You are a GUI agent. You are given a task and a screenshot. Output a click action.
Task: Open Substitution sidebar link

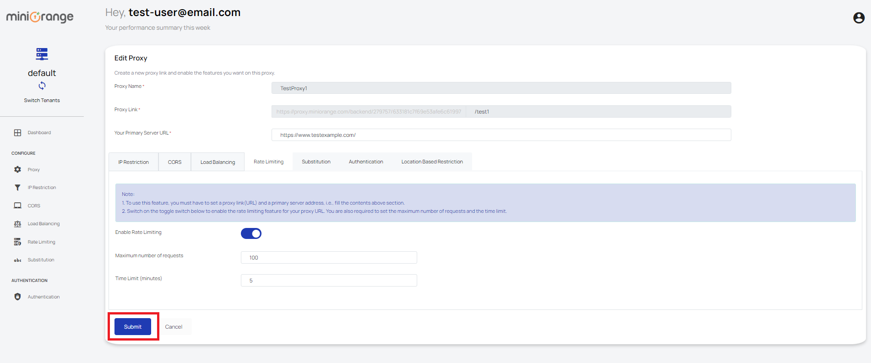coord(41,260)
